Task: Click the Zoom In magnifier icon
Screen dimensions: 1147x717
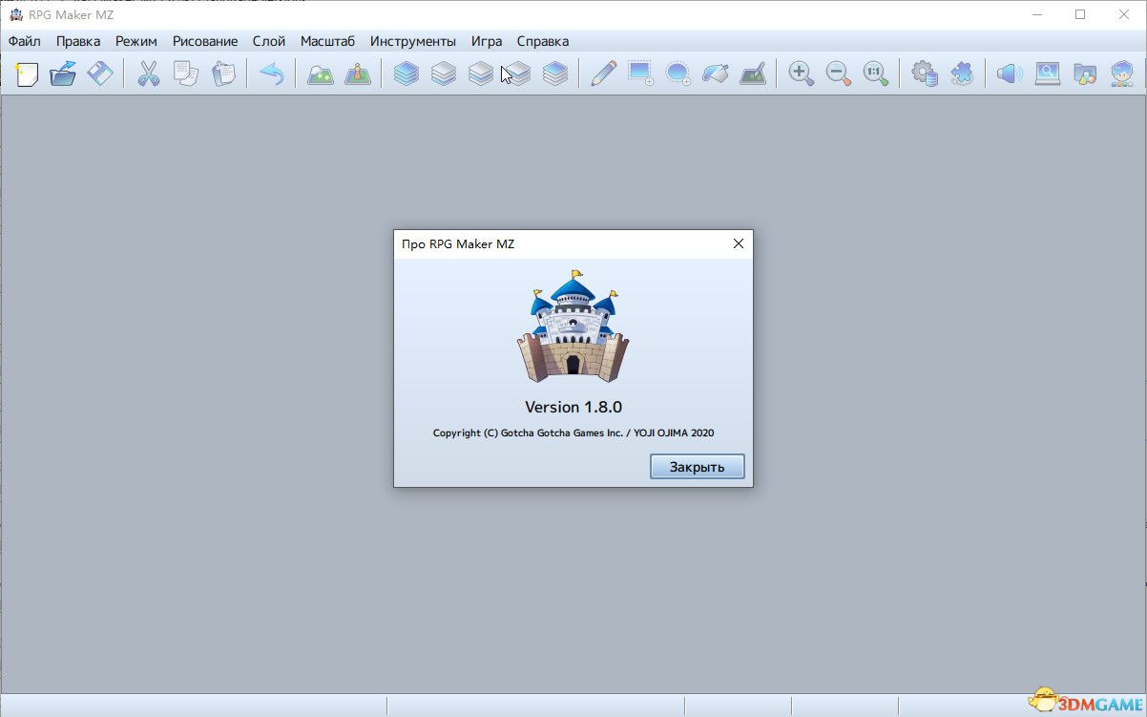Action: tap(802, 74)
